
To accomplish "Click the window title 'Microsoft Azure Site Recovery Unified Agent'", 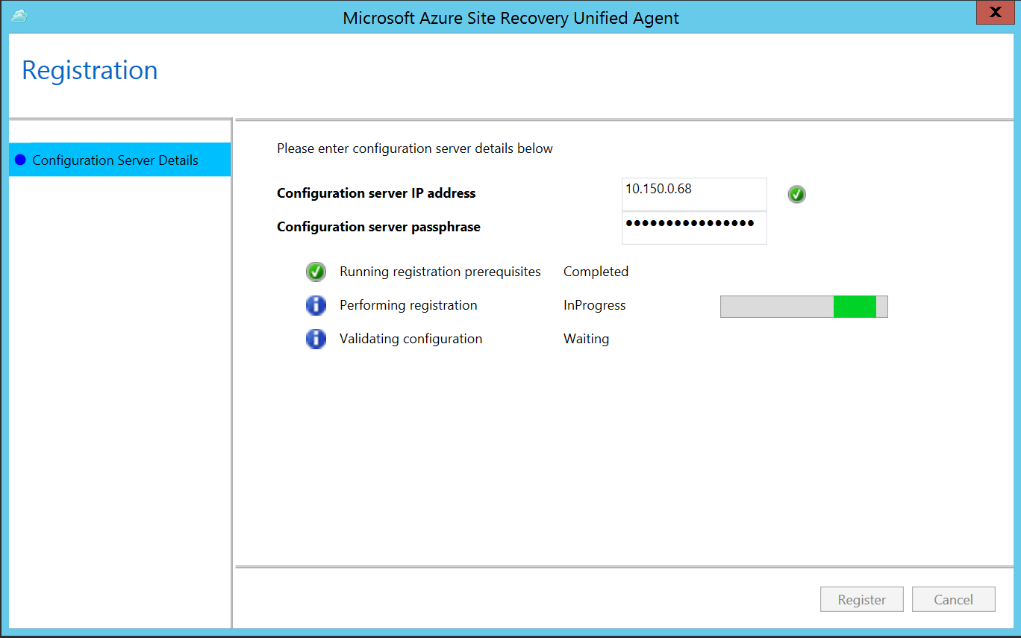I will coord(511,18).
